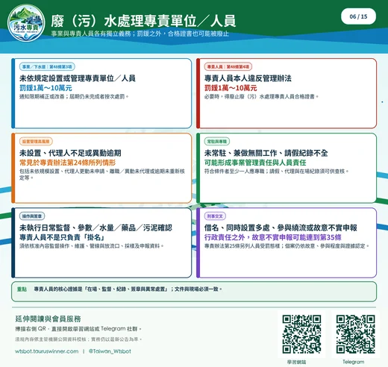Screen dimensions: 388x367
Task: Select note 必要時，得廢止廢（污）水處理專責人員合格證書
Action: tap(261, 96)
